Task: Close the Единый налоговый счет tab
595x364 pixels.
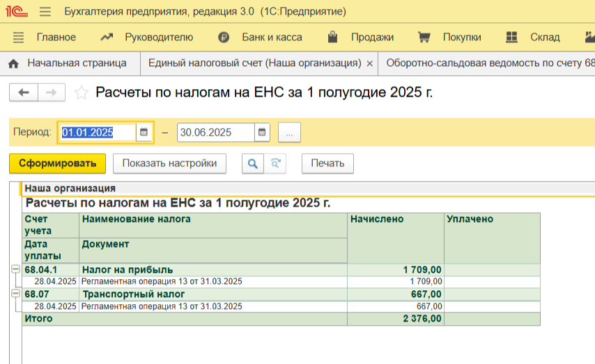Action: tap(370, 63)
